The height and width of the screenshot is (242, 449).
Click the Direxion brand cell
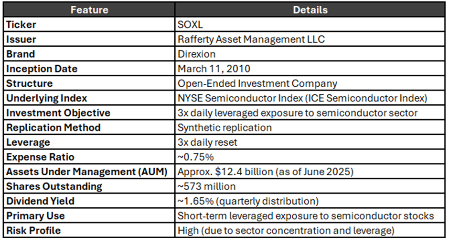[310, 54]
